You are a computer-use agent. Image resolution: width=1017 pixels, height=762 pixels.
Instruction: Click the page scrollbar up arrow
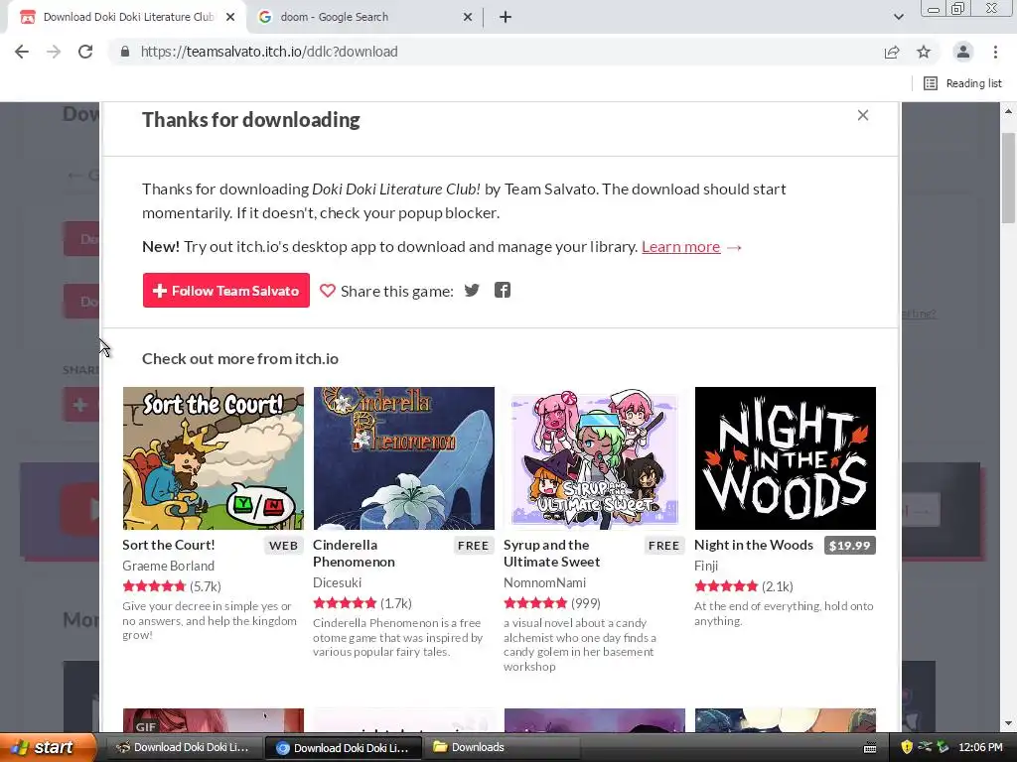click(x=1008, y=111)
